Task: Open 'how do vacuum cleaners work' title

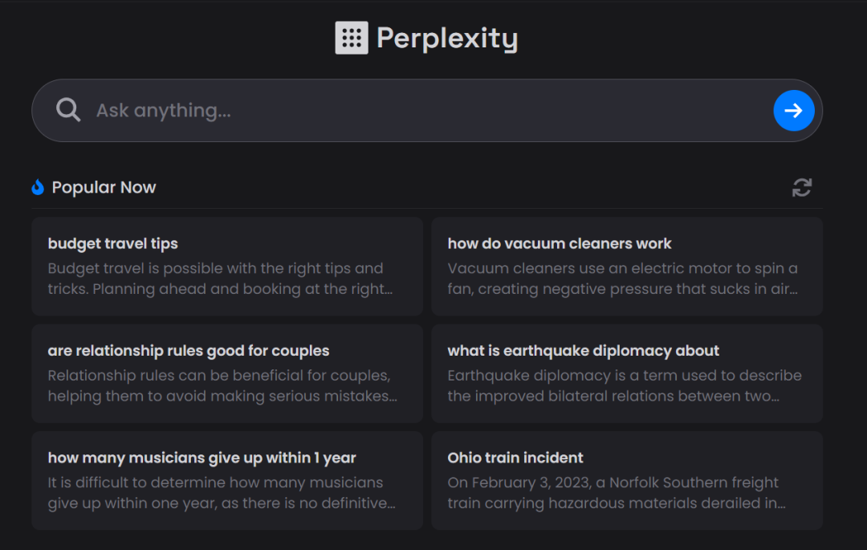Action: click(x=560, y=243)
